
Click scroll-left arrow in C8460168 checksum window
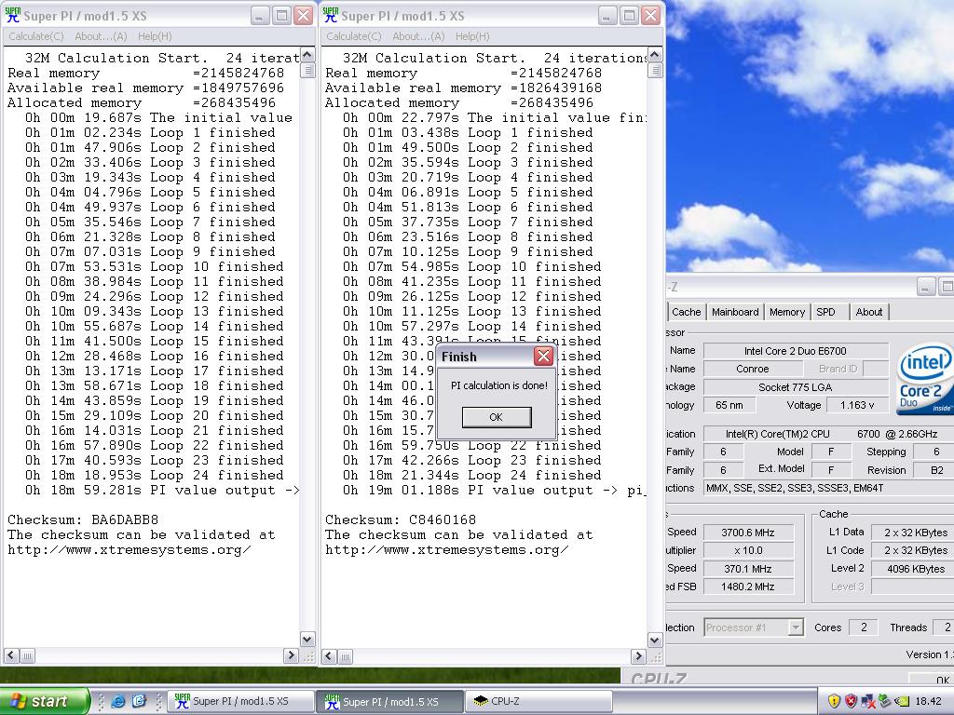329,655
